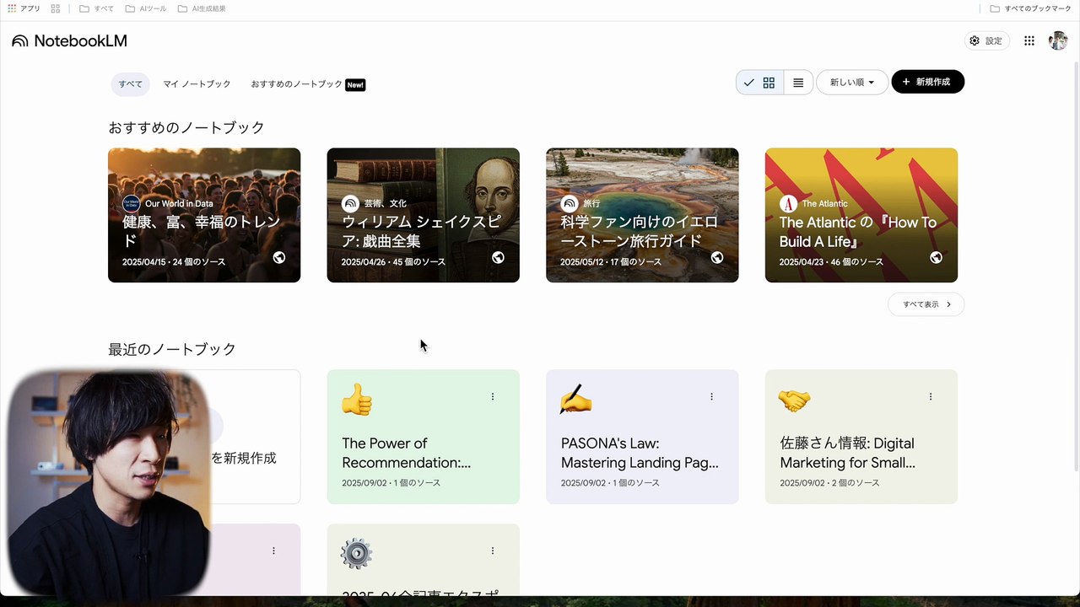The height and width of the screenshot is (607, 1080).
Task: Open the すべてのブックマーク folder
Action: pyautogui.click(x=1031, y=8)
